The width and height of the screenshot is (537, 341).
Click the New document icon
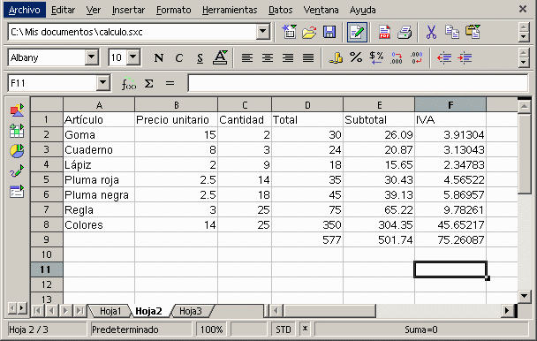[289, 32]
